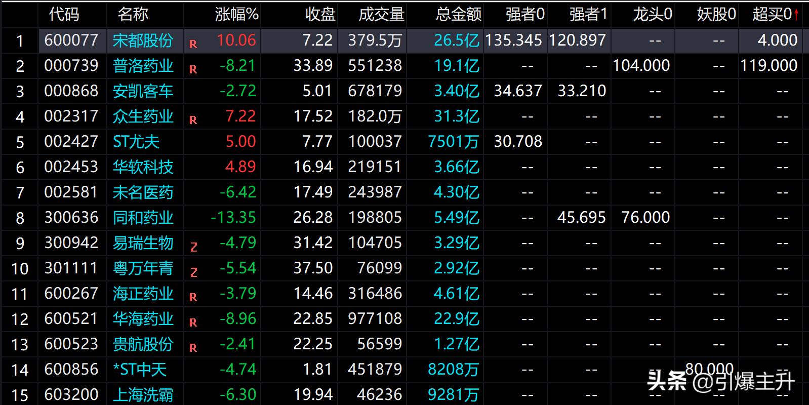Click the Z marker beside 易瑞生物
The width and height of the screenshot is (809, 405).
pos(193,247)
